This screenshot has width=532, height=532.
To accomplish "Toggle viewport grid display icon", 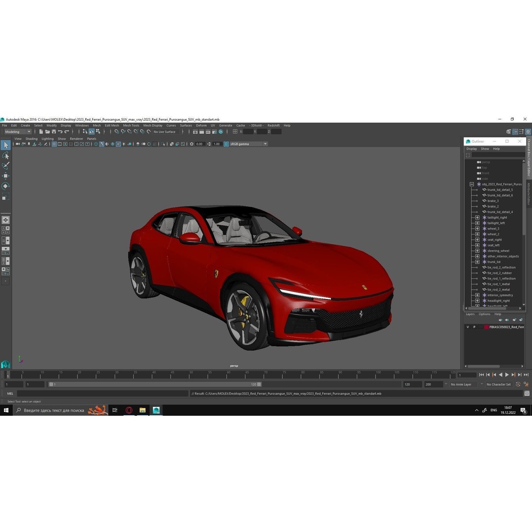I will [x=54, y=144].
